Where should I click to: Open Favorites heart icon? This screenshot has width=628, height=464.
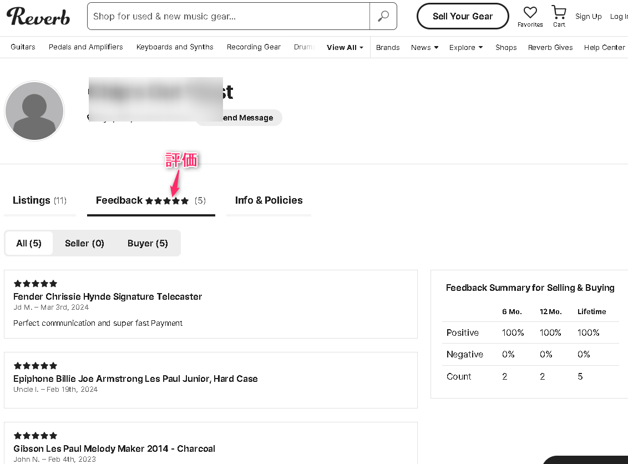(x=530, y=13)
